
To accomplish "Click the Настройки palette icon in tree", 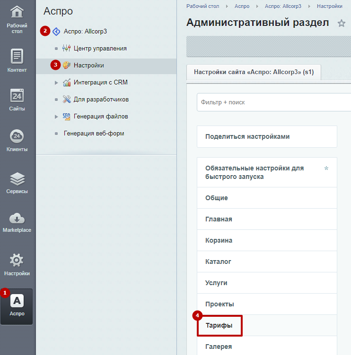I will (67, 65).
